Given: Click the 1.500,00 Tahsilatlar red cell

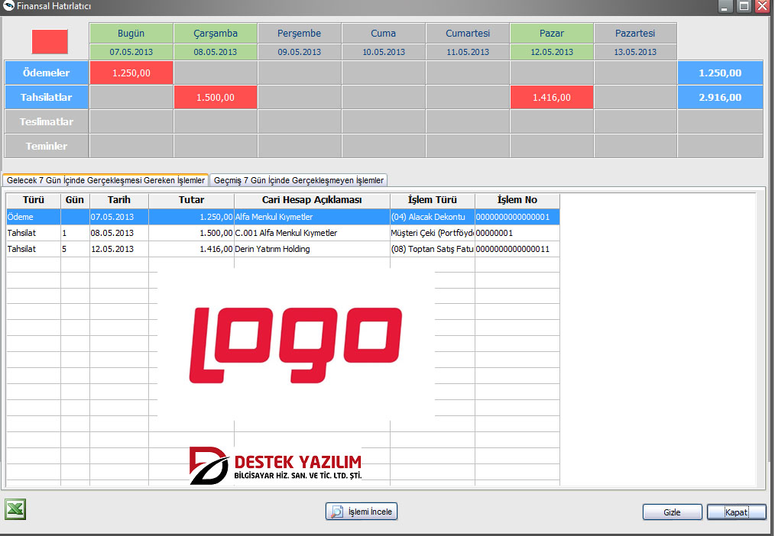Looking at the screenshot, I should coord(215,97).
